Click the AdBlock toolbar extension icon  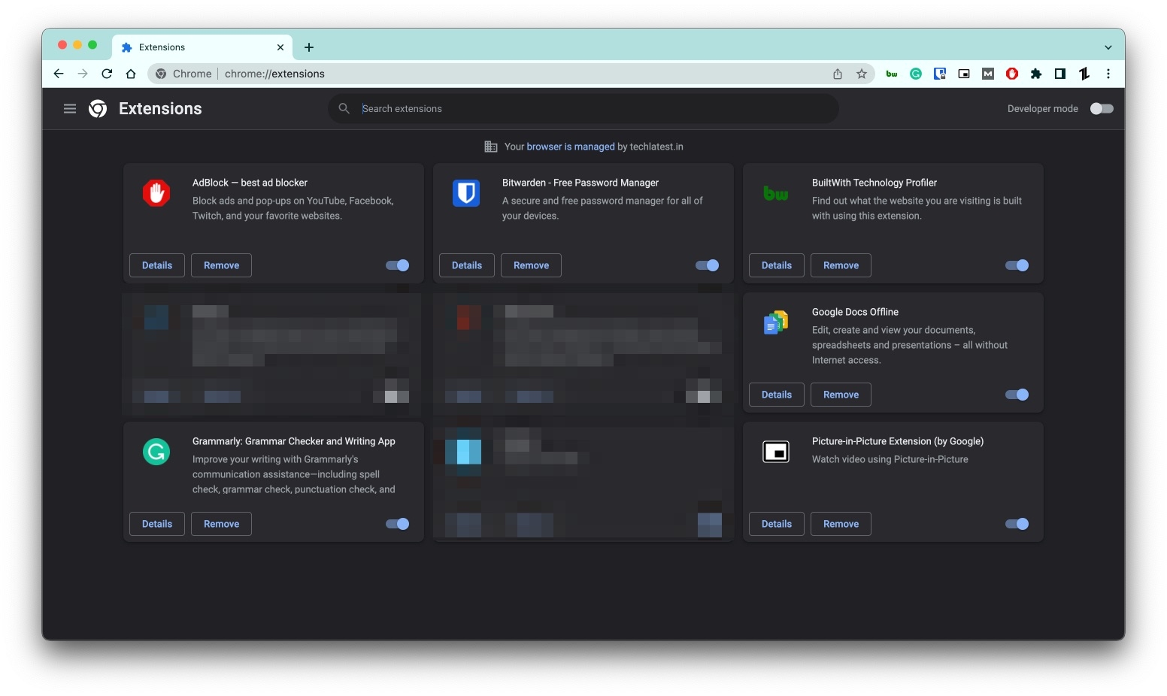point(1012,74)
